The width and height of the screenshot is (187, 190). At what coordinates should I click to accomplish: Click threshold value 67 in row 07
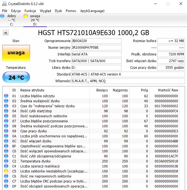146,121
